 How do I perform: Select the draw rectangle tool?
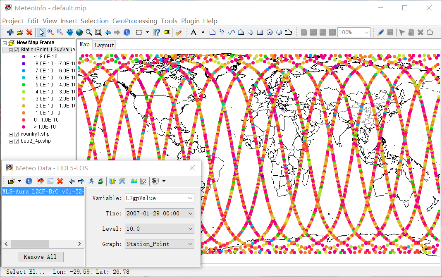(260, 32)
